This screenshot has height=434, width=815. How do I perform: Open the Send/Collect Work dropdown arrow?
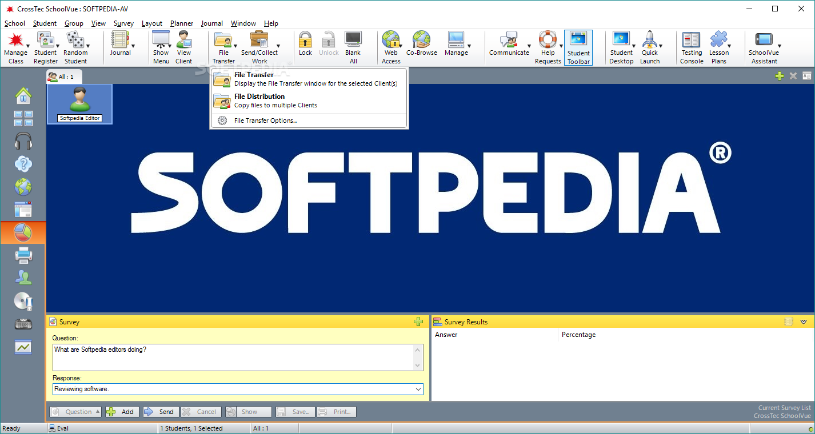(x=278, y=46)
